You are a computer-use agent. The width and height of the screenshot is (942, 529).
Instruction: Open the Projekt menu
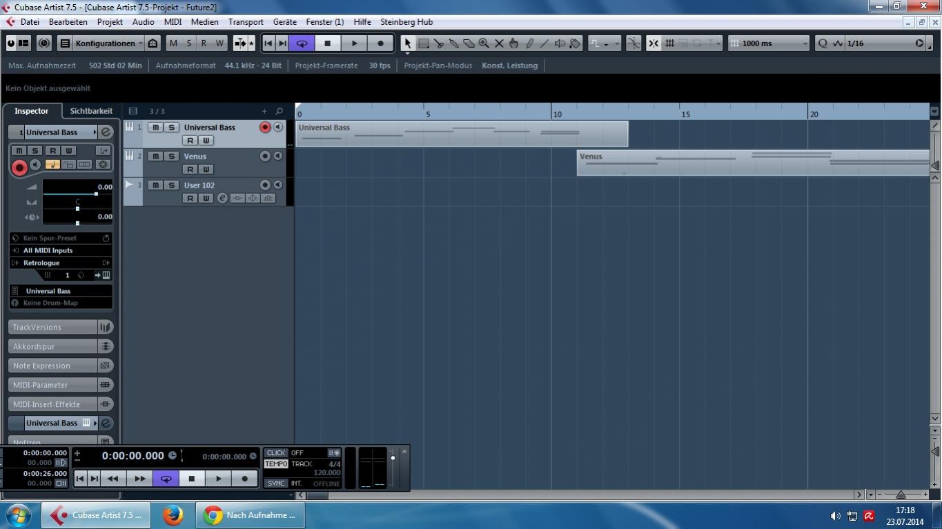110,22
